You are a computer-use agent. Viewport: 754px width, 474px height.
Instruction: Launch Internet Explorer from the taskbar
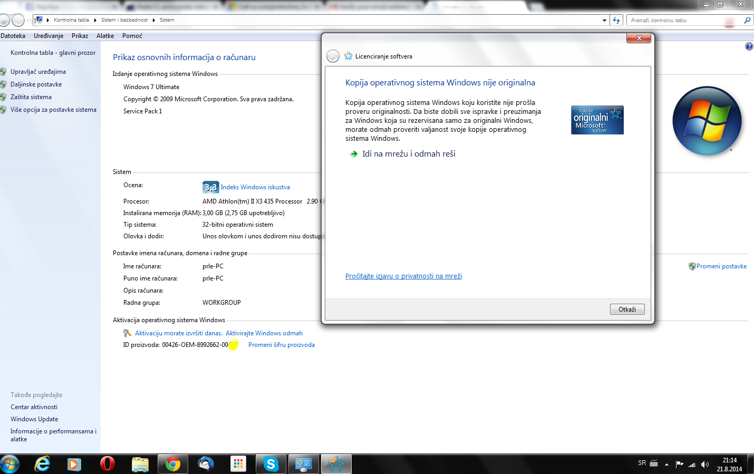coord(42,464)
